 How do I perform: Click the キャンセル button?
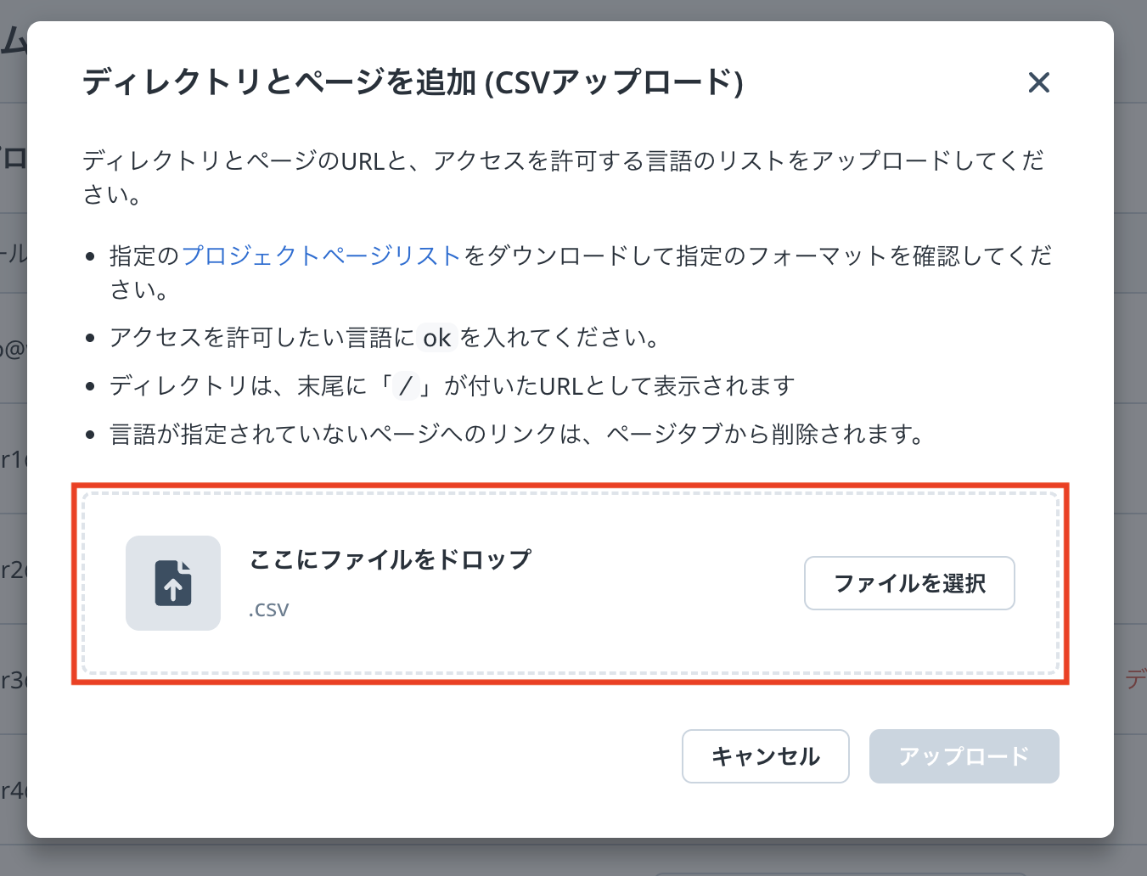tap(765, 756)
